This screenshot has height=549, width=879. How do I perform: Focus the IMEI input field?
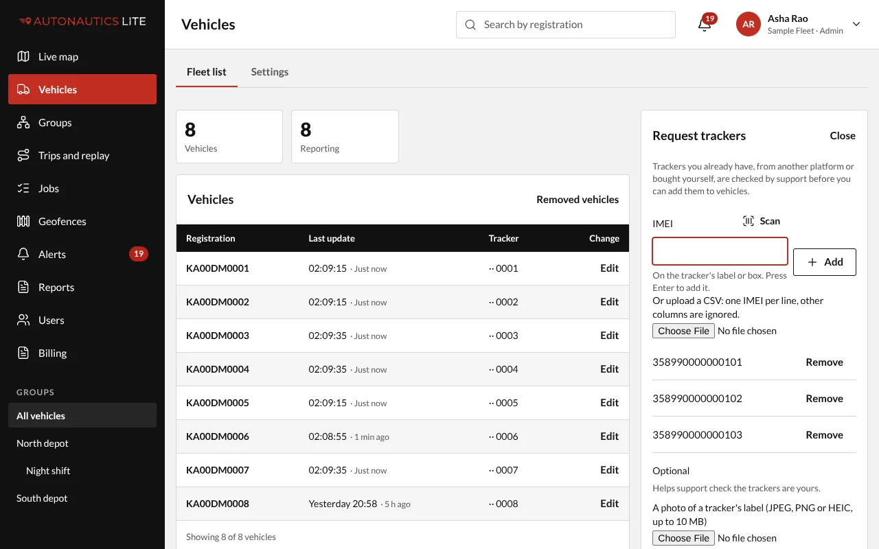pyautogui.click(x=720, y=251)
